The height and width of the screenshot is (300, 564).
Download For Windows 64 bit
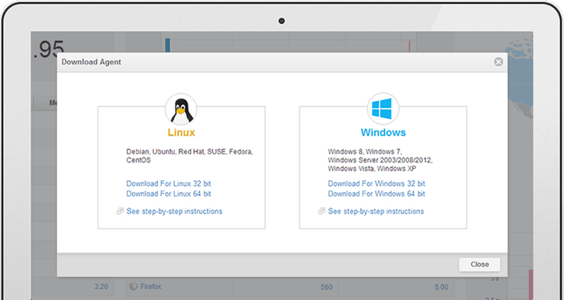pyautogui.click(x=376, y=194)
